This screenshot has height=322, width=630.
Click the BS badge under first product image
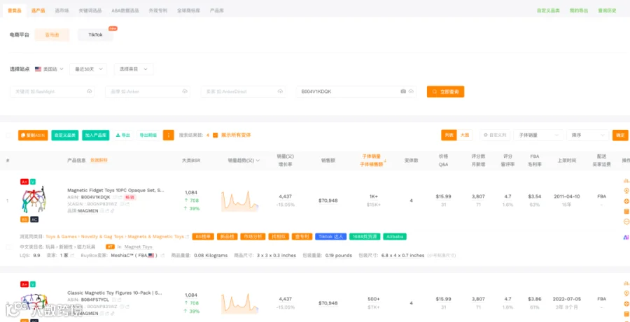click(24, 219)
